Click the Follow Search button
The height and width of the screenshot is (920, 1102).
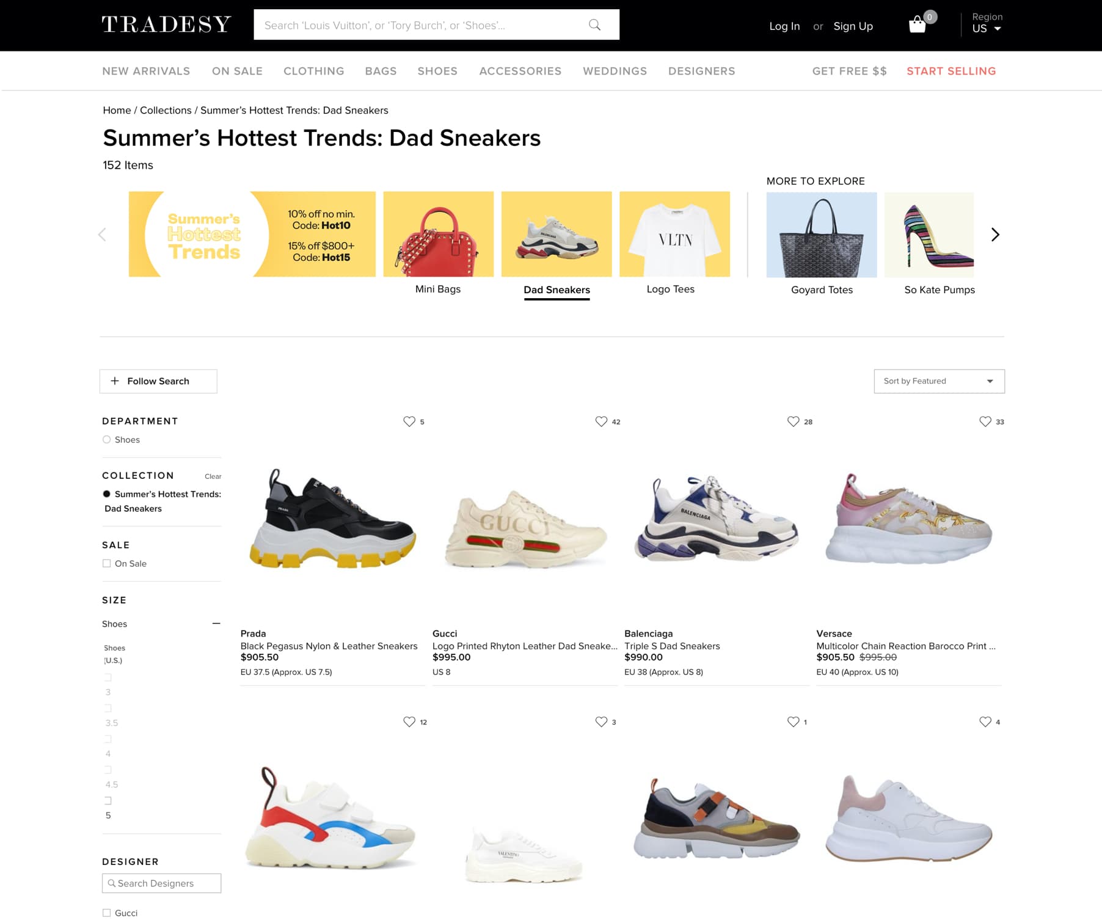(158, 381)
